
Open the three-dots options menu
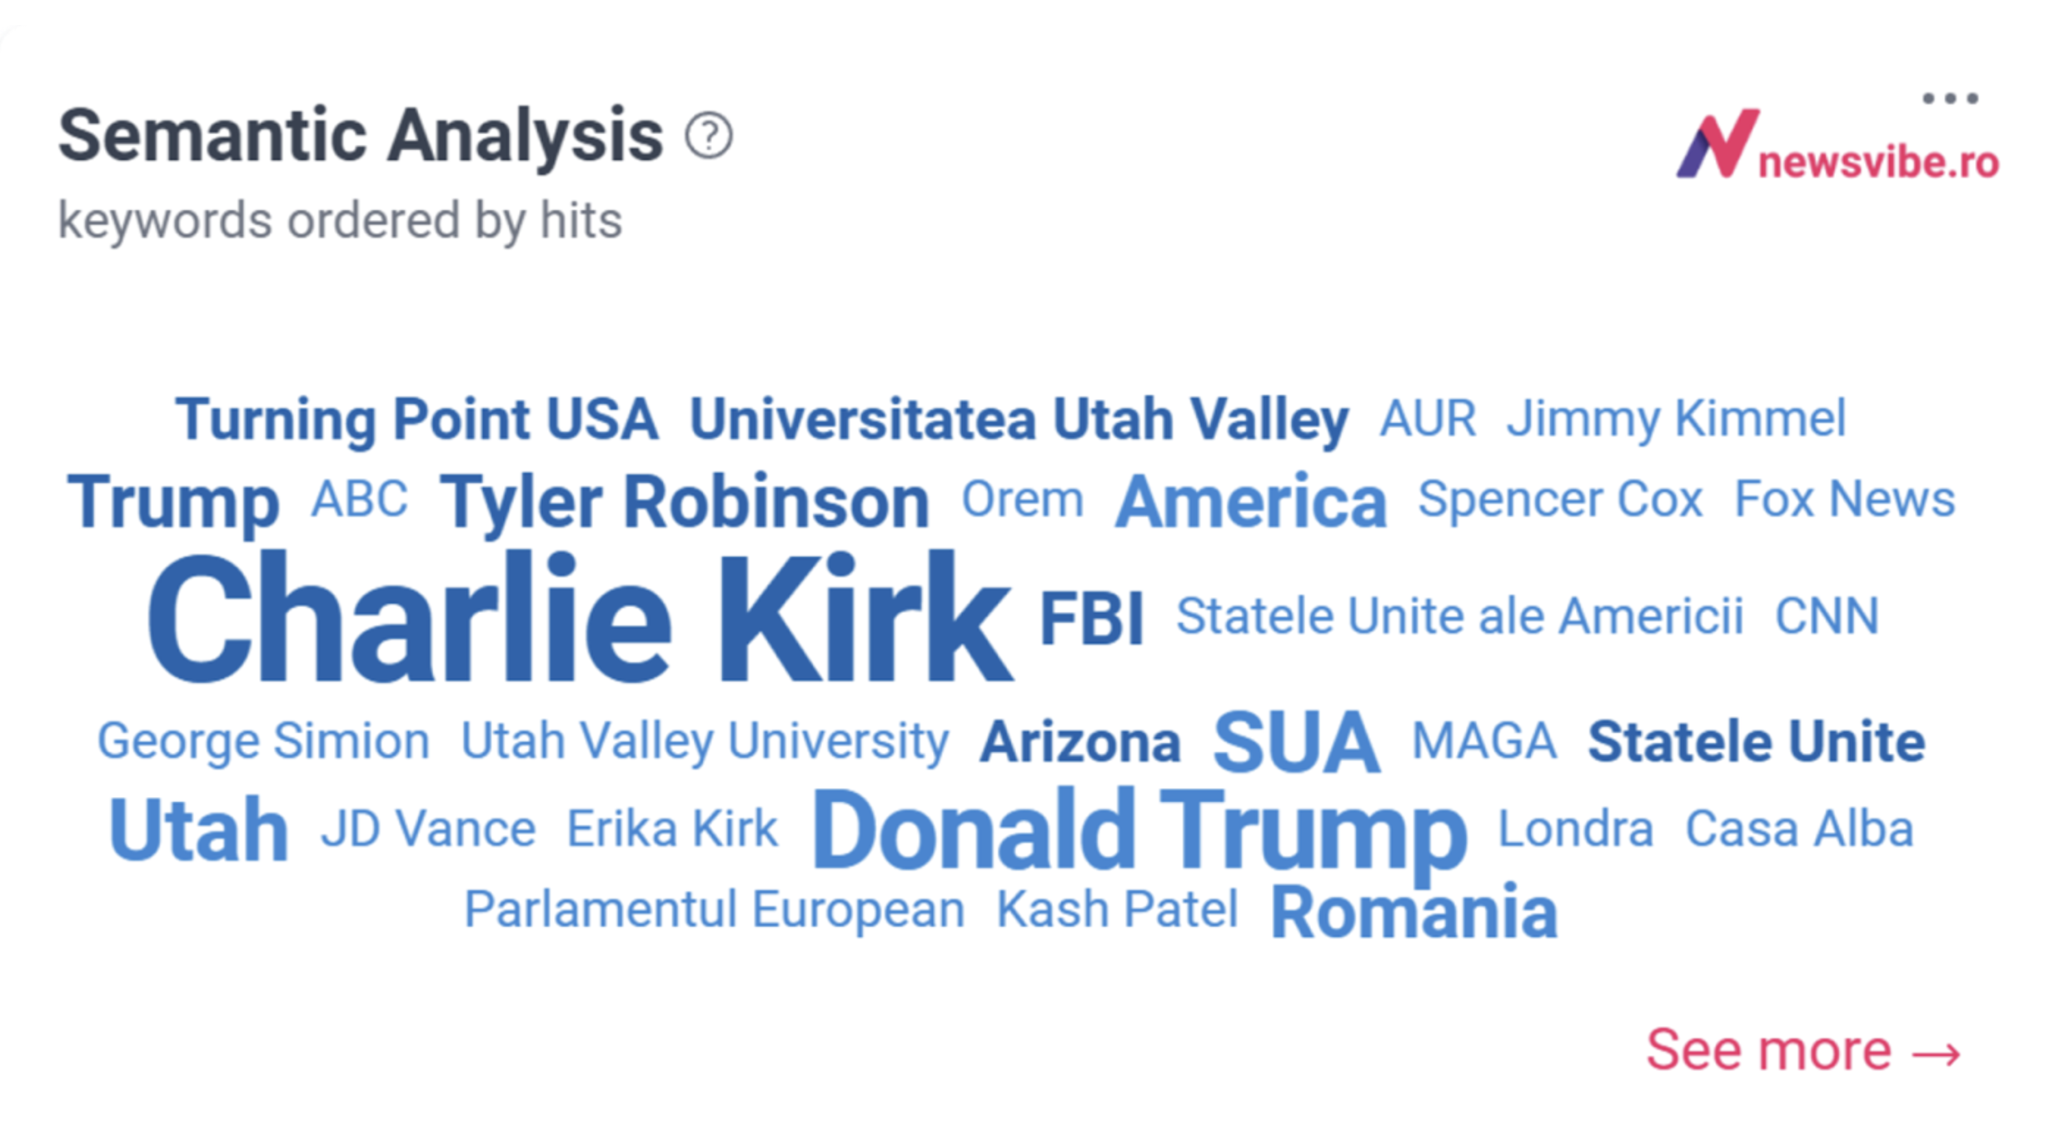click(x=1950, y=98)
